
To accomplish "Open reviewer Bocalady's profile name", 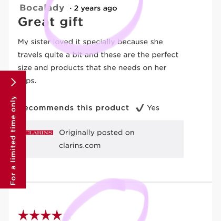I will click(x=42, y=8).
